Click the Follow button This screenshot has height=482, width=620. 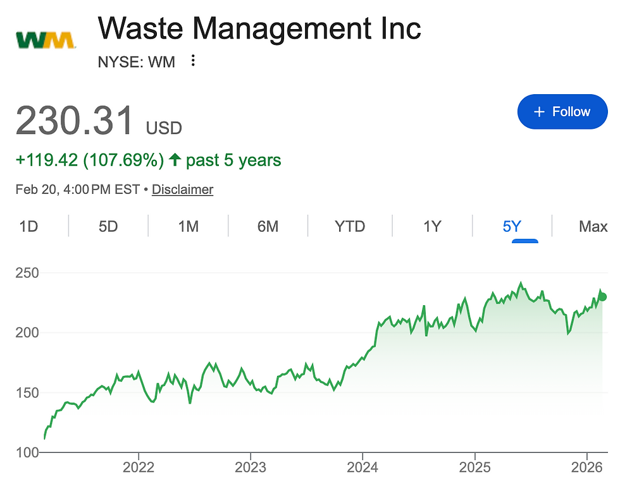click(562, 112)
